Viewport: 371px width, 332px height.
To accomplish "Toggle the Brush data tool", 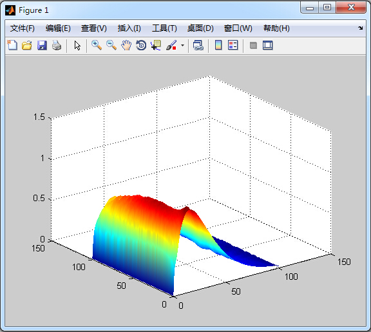I will tap(171, 45).
